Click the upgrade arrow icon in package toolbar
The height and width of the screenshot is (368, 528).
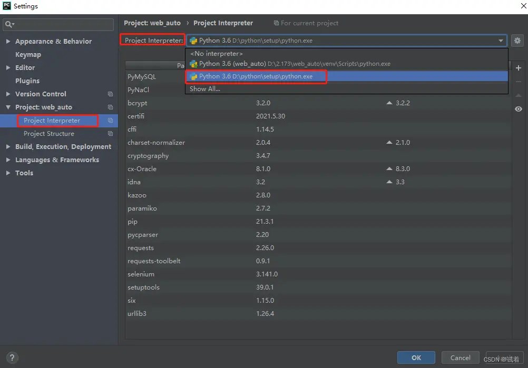pyautogui.click(x=519, y=95)
